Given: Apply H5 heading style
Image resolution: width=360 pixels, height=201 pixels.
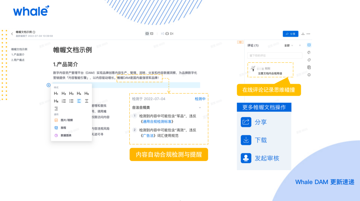Looking at the screenshot, I should [x=87, y=93].
